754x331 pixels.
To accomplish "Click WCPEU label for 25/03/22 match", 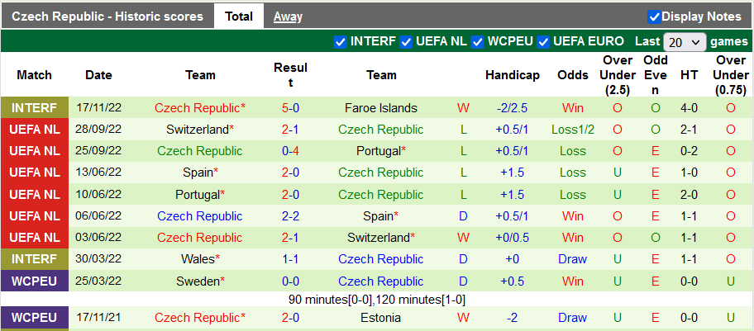I will [35, 281].
